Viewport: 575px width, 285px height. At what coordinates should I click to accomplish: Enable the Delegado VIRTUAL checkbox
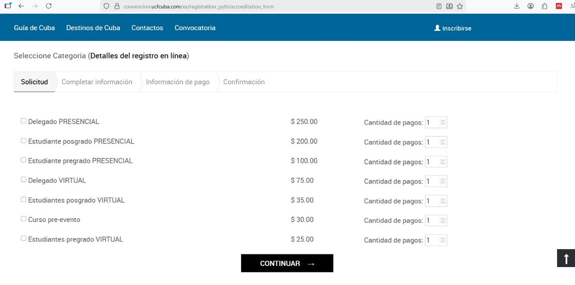(x=24, y=179)
